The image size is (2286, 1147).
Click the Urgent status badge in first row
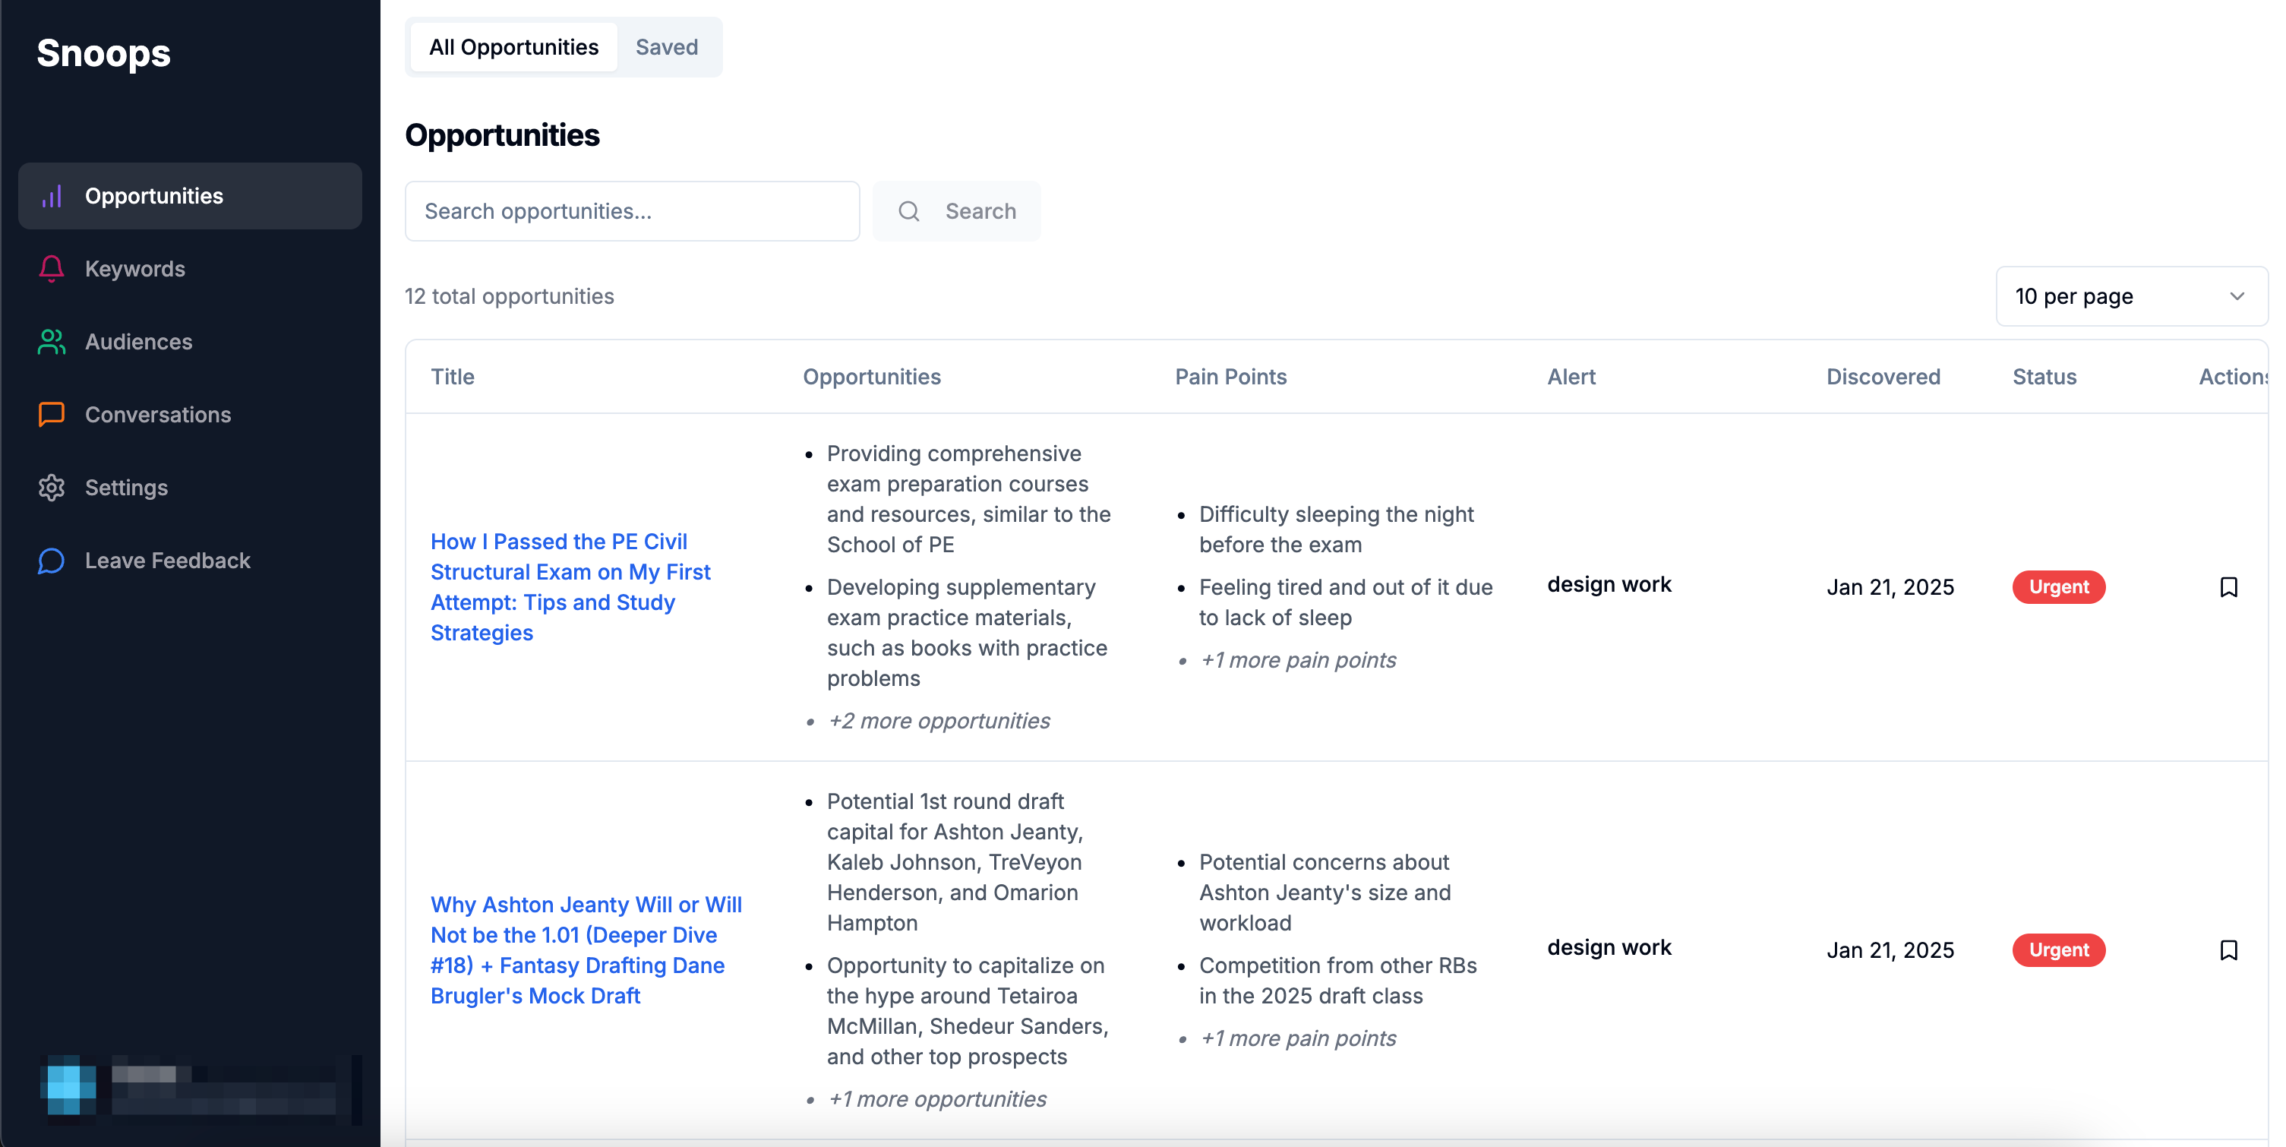(x=2058, y=587)
